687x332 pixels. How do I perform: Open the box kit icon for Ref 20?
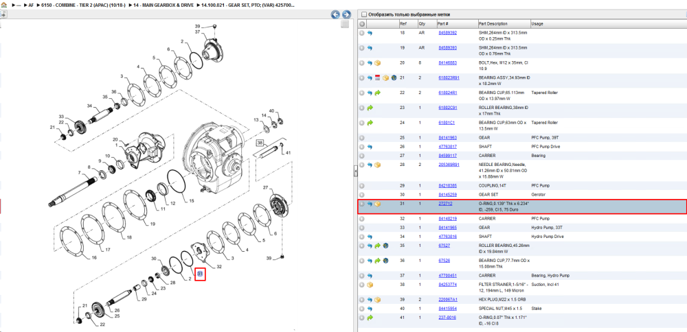coord(378,63)
